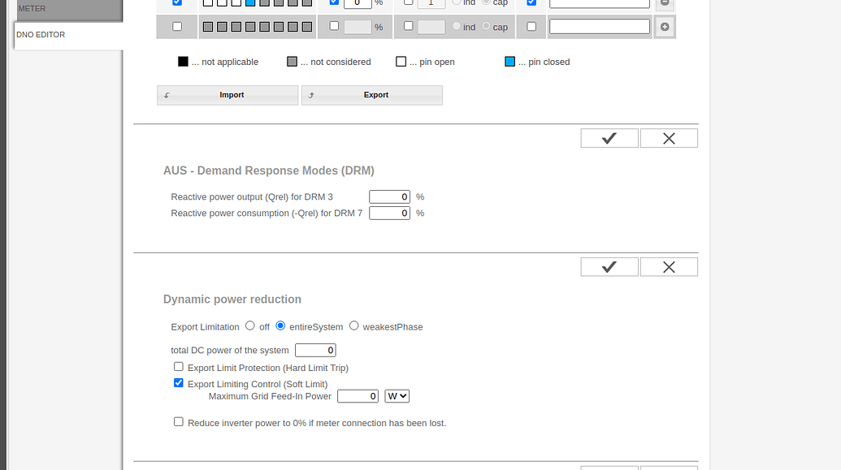Uncheck Export Limiting Control (Soft Limit)
The image size is (841, 470).
coord(178,382)
